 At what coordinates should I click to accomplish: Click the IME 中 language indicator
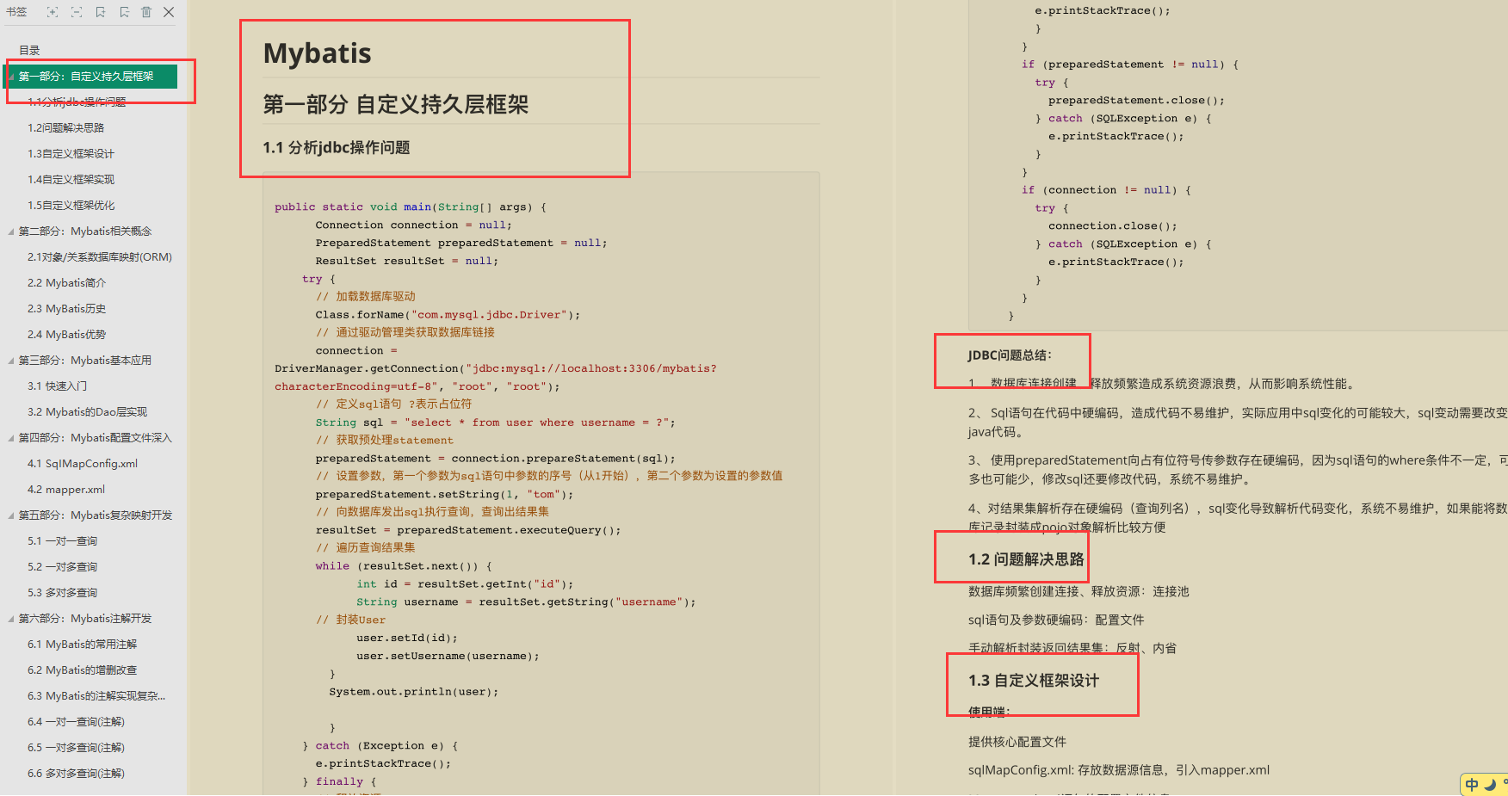pos(1472,785)
